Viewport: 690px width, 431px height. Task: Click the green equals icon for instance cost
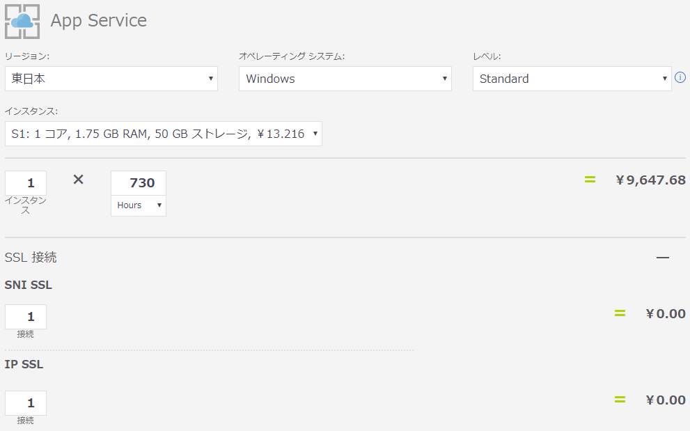pos(590,179)
